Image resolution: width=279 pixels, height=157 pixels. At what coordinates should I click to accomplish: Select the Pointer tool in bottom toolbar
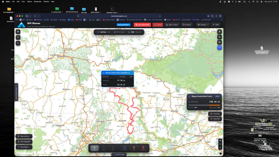(x=95, y=148)
